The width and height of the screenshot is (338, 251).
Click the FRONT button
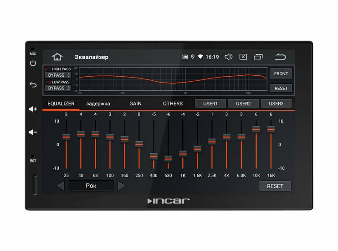point(281,73)
